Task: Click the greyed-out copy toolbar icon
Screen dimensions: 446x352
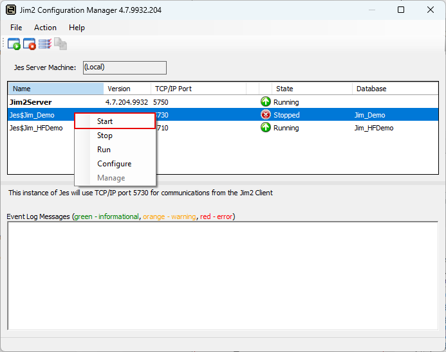Action: pyautogui.click(x=60, y=44)
